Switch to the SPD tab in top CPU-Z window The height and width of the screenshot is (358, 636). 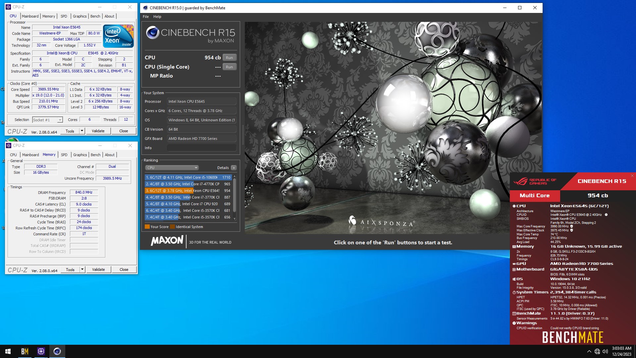64,16
